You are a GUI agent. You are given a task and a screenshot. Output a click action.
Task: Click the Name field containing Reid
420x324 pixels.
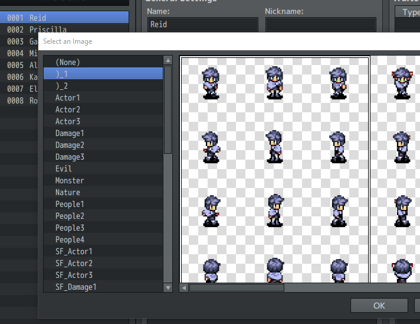click(203, 24)
